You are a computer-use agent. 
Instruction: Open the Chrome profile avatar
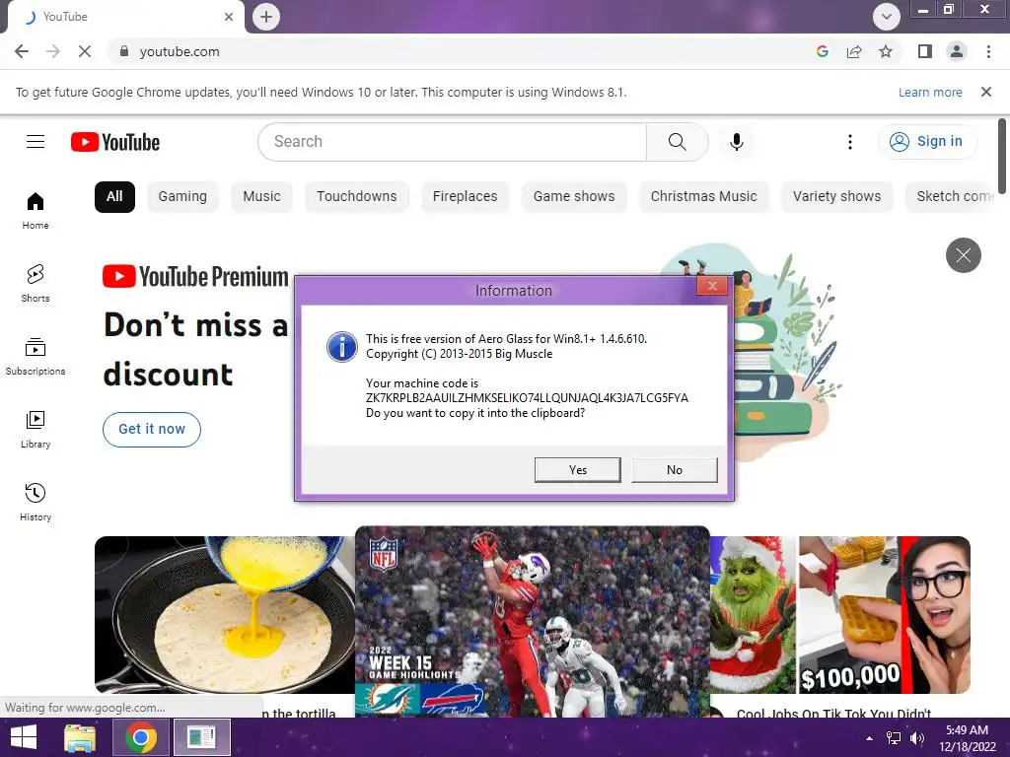click(957, 51)
